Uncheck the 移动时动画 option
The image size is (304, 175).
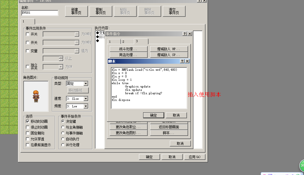pyautogui.click(x=28, y=122)
